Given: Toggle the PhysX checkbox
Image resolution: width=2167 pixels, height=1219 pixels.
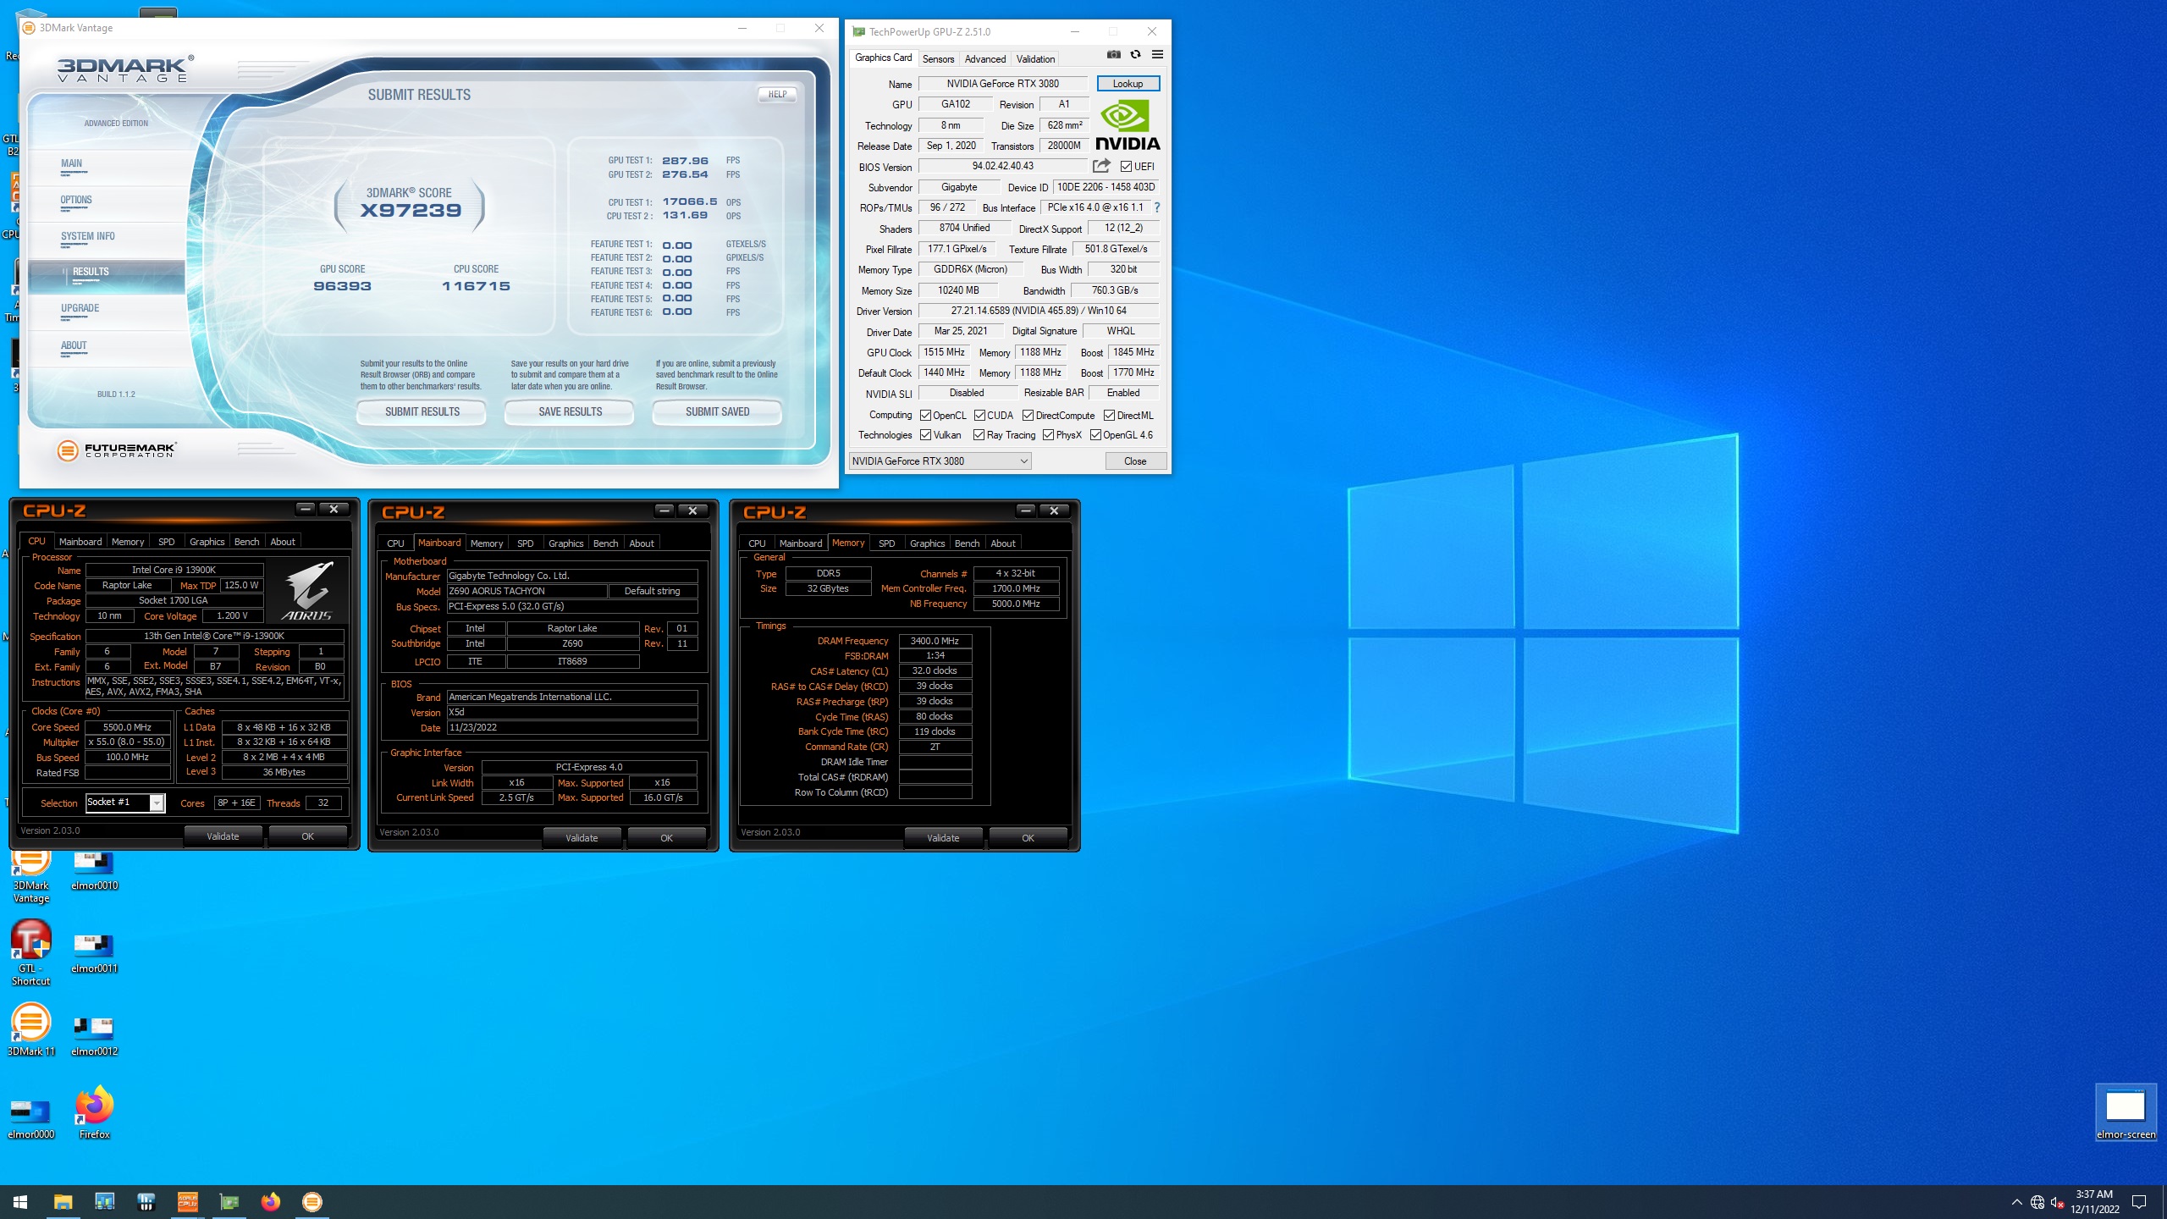Looking at the screenshot, I should pos(1048,435).
